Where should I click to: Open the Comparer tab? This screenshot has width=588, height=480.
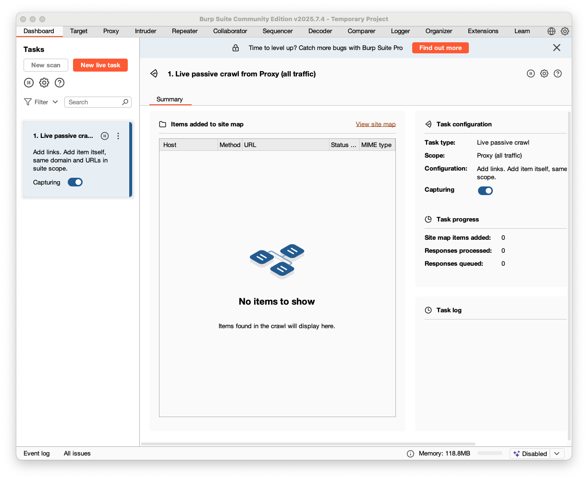(x=362, y=31)
